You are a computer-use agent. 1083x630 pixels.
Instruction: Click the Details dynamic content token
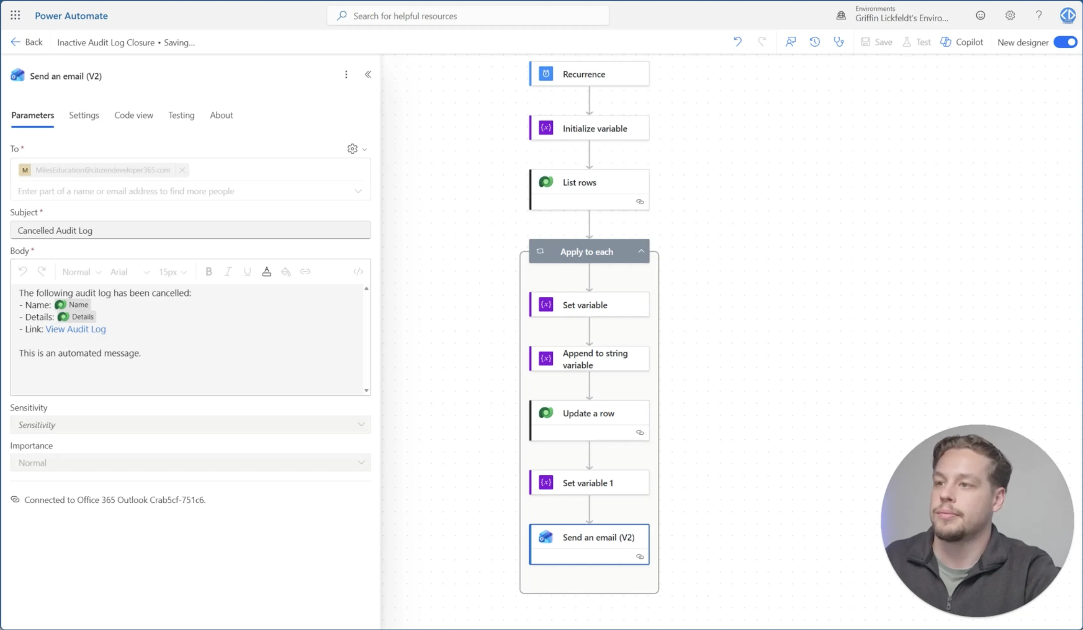pyautogui.click(x=76, y=317)
